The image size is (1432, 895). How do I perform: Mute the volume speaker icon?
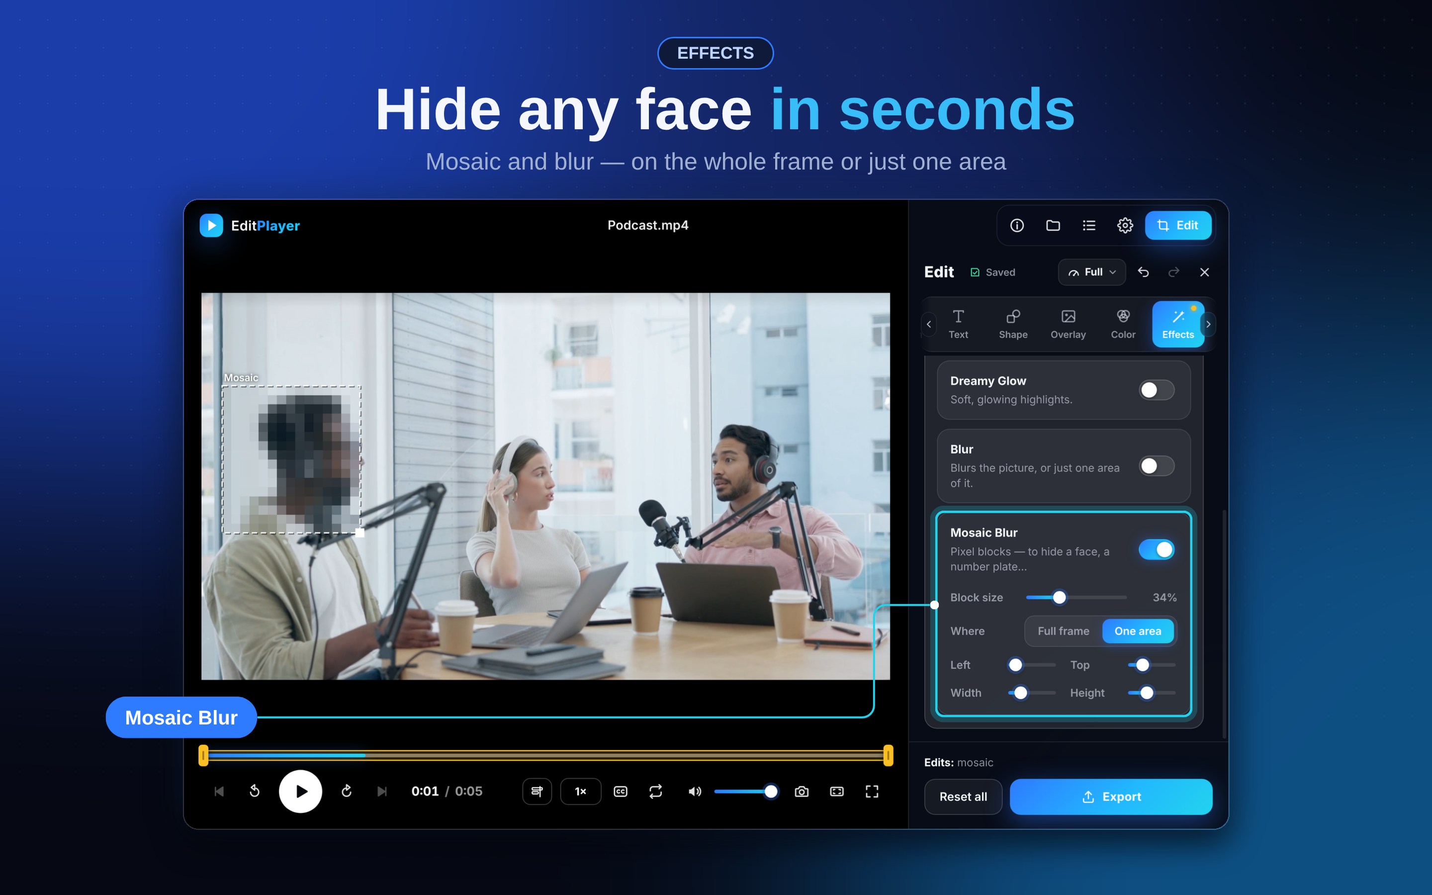tap(695, 792)
